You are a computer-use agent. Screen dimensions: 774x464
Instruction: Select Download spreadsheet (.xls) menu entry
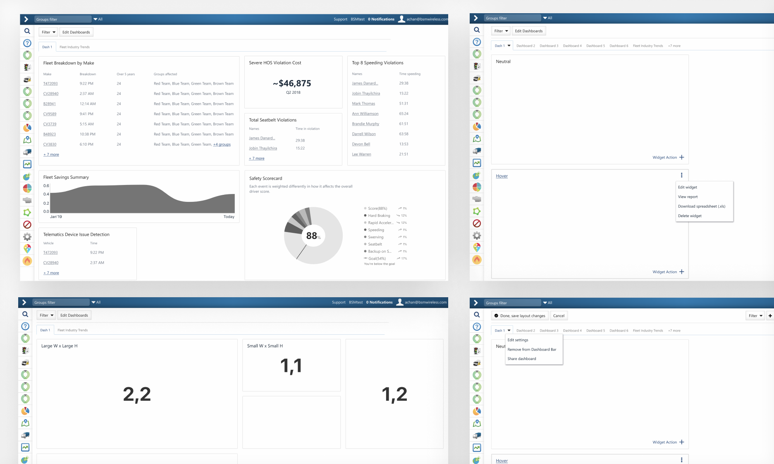(x=702, y=206)
